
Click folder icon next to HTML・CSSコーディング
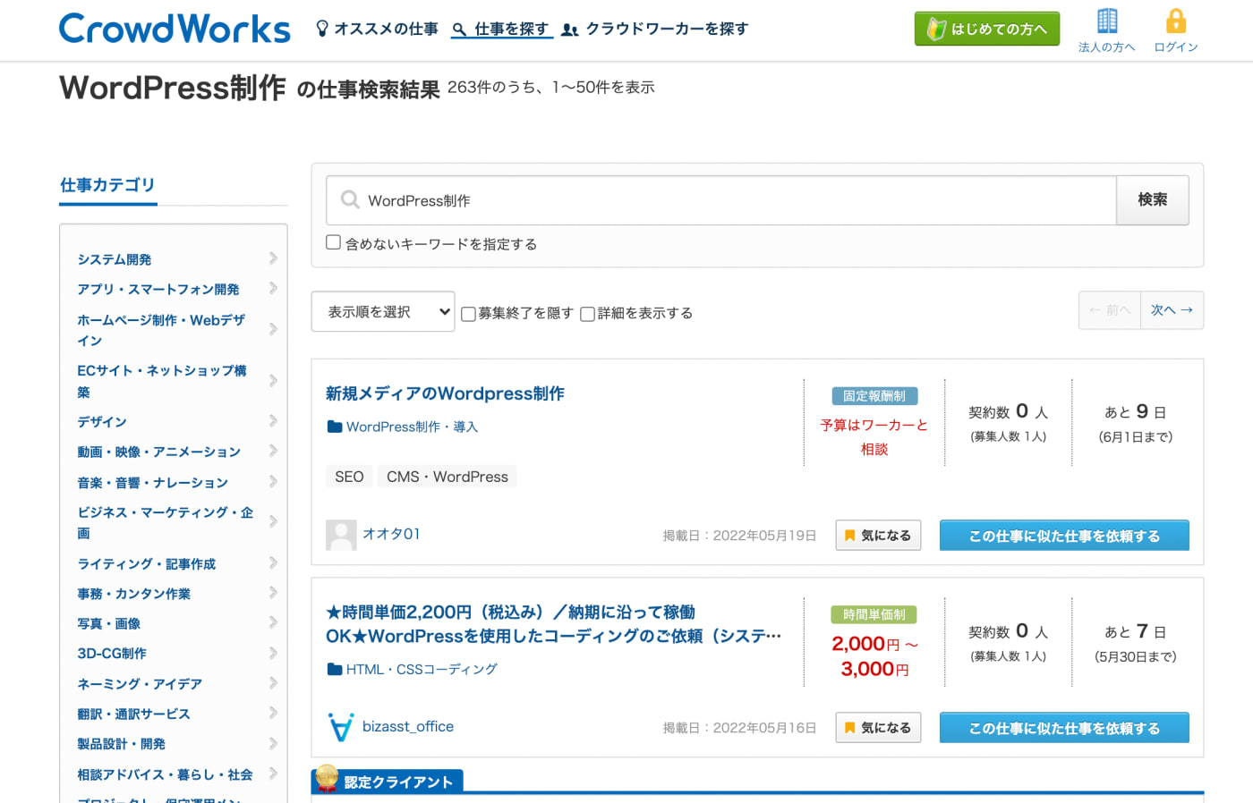click(x=335, y=669)
